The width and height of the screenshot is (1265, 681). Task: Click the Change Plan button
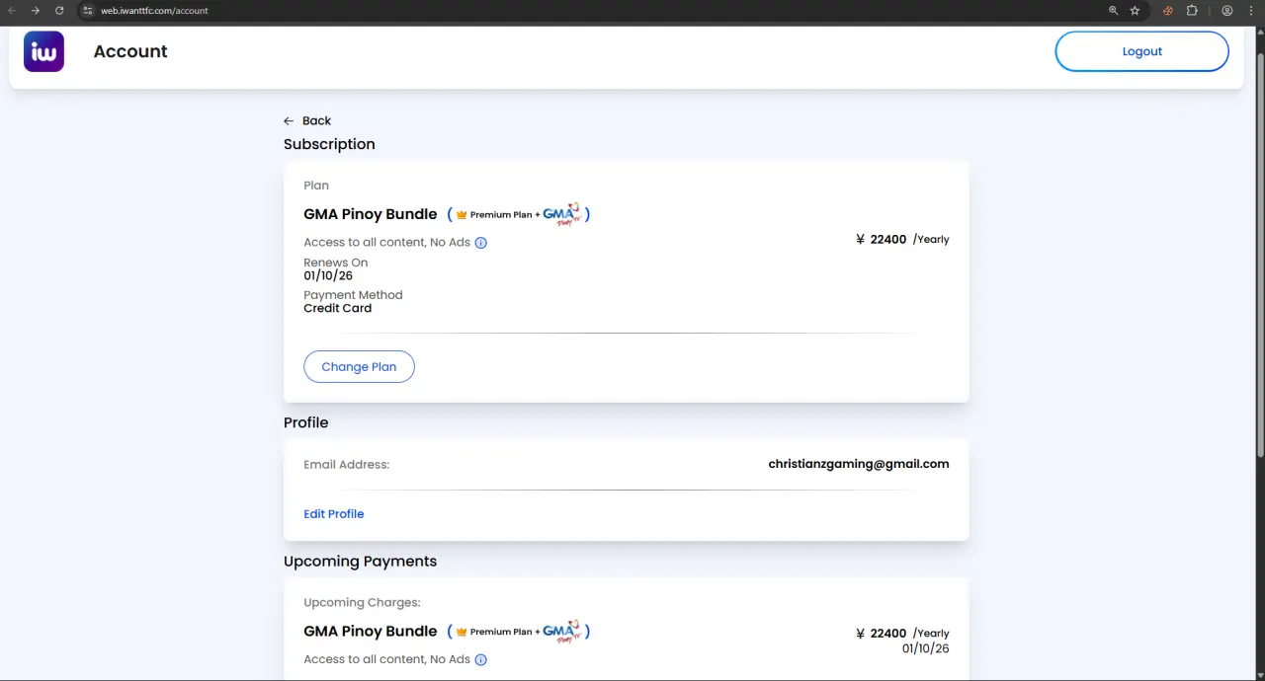click(x=359, y=366)
